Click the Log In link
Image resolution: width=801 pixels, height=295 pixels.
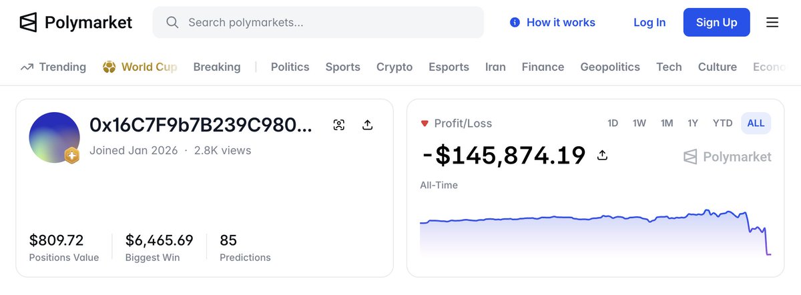649,23
